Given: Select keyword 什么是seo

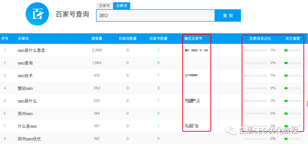Looking at the screenshot, I should [x=27, y=126].
